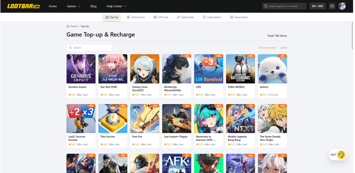The width and height of the screenshot is (355, 173).
Task: Open the mail inbox icon
Action: (332, 6)
